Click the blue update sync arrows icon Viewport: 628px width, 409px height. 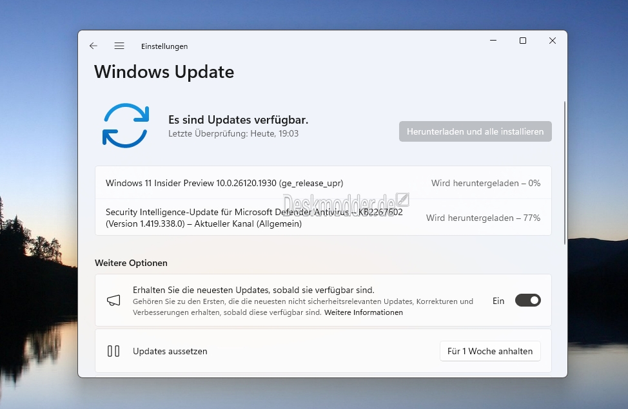click(126, 126)
